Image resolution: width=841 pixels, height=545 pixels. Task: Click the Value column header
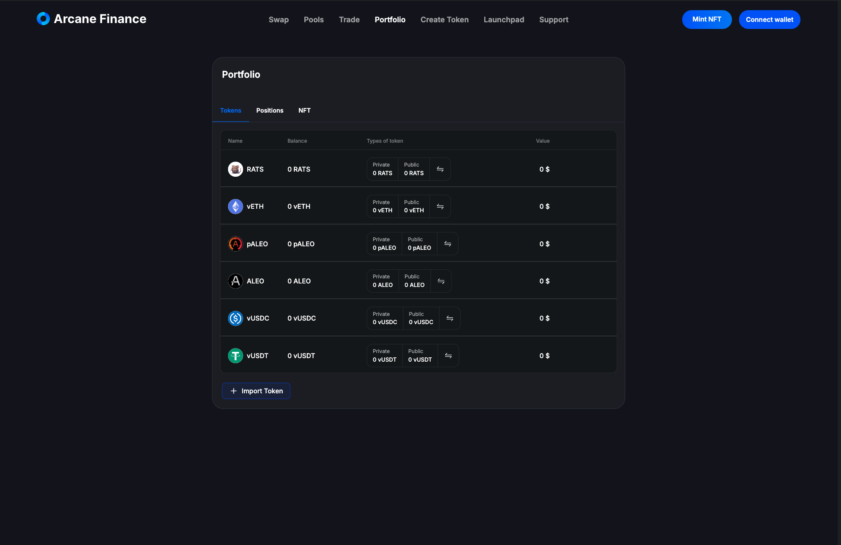click(543, 141)
